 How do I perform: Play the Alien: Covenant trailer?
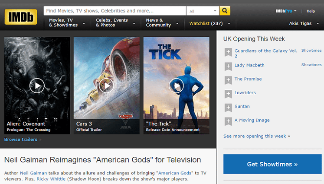coord(37,86)
